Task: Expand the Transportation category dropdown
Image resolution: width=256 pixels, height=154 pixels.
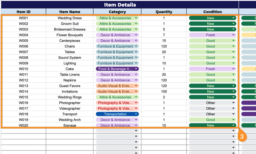Action: (x=136, y=114)
